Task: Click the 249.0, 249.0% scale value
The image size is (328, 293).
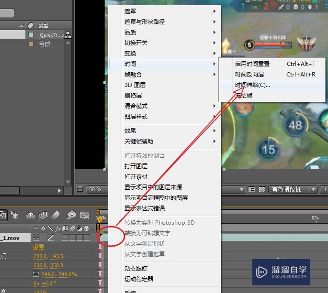Action: 59,274
